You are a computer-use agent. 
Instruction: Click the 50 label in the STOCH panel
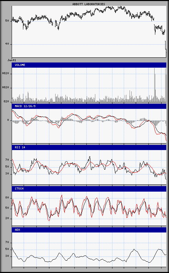(x=7, y=208)
